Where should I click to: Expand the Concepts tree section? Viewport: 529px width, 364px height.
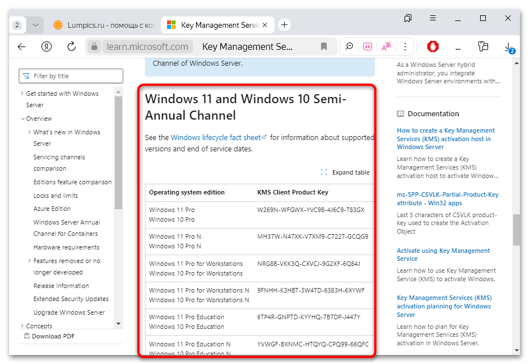pyautogui.click(x=22, y=325)
